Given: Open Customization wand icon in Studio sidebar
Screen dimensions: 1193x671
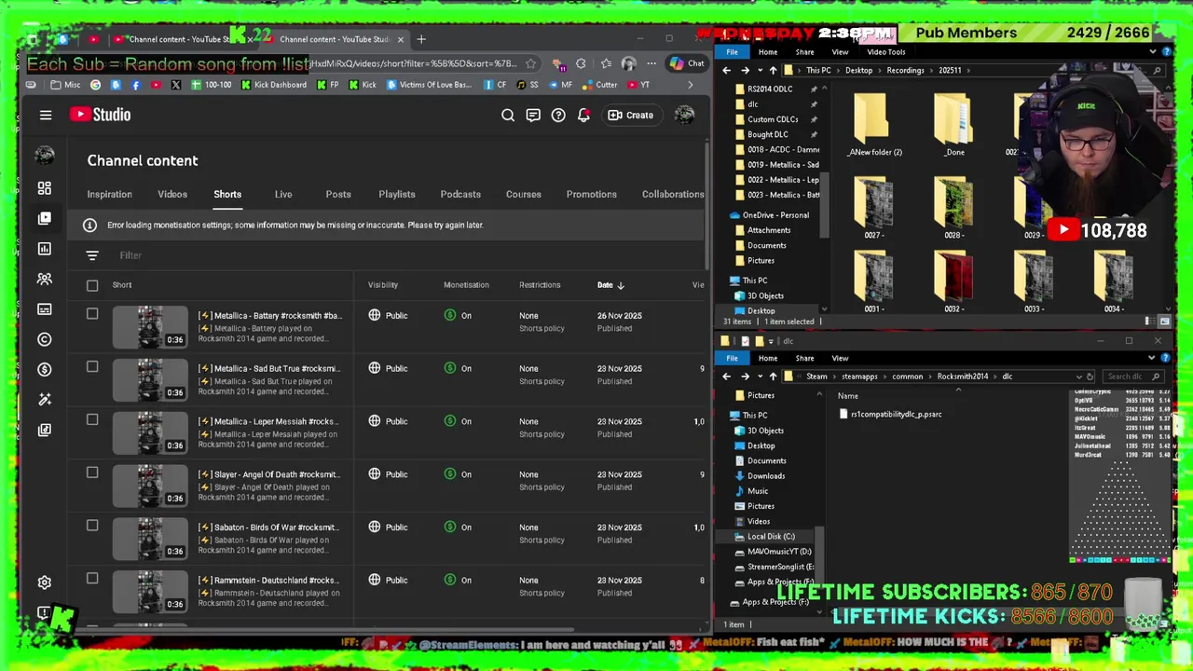Looking at the screenshot, I should 45,400.
